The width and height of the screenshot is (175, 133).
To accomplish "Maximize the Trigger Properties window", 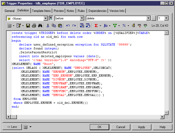I will click(166, 3).
